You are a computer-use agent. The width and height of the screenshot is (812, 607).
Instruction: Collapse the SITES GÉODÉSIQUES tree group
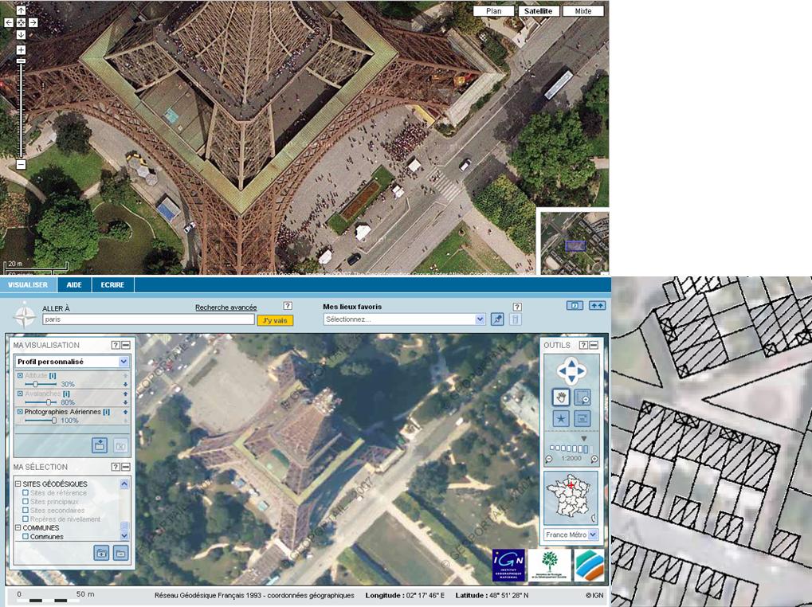[x=18, y=484]
